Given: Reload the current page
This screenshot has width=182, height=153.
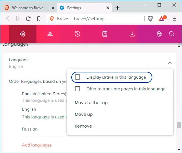Looking at the screenshot, I should [x=28, y=19].
